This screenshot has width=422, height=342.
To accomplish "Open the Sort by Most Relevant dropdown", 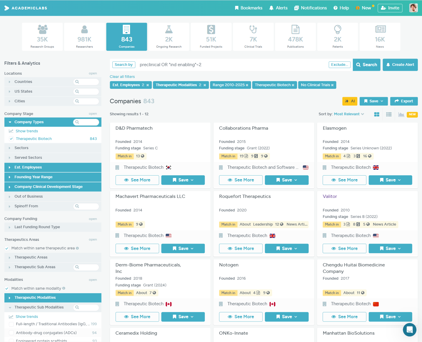I will click(x=349, y=114).
